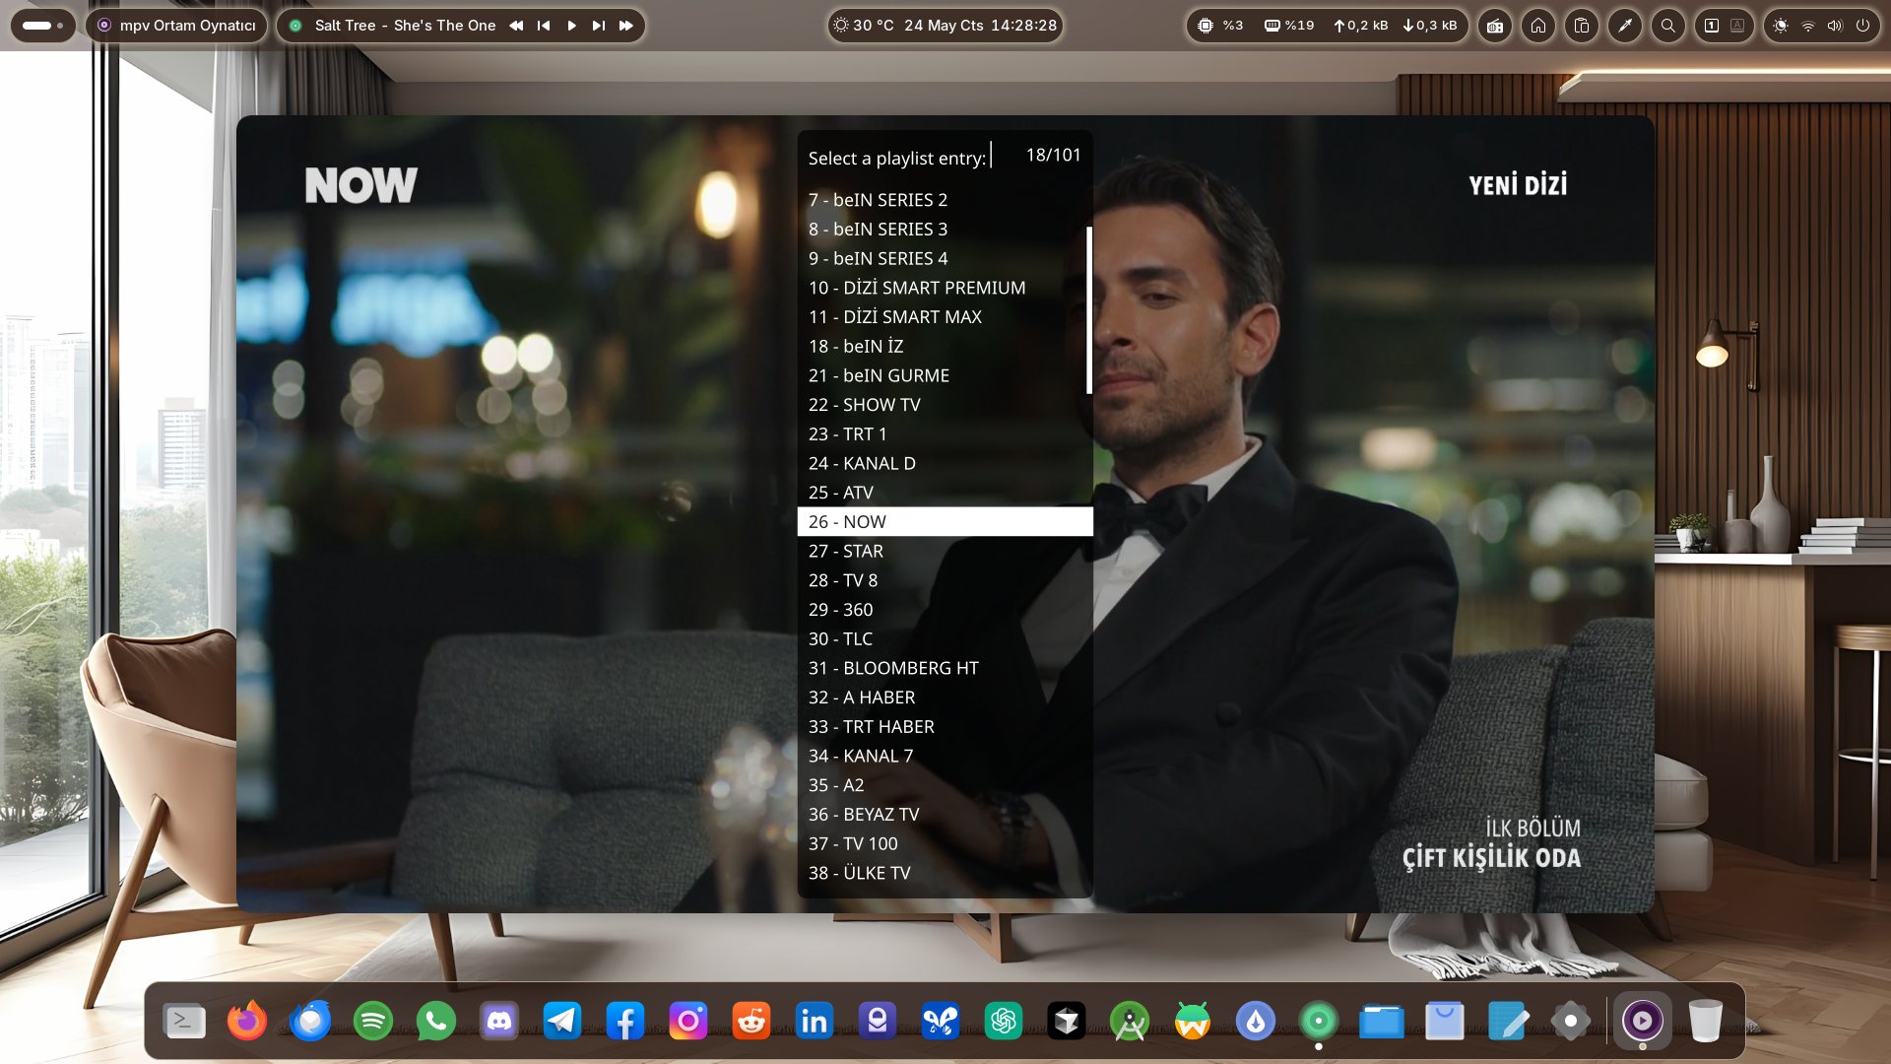This screenshot has width=1891, height=1064.
Task: Select 18 - beIN İZ entry
Action: (x=945, y=347)
